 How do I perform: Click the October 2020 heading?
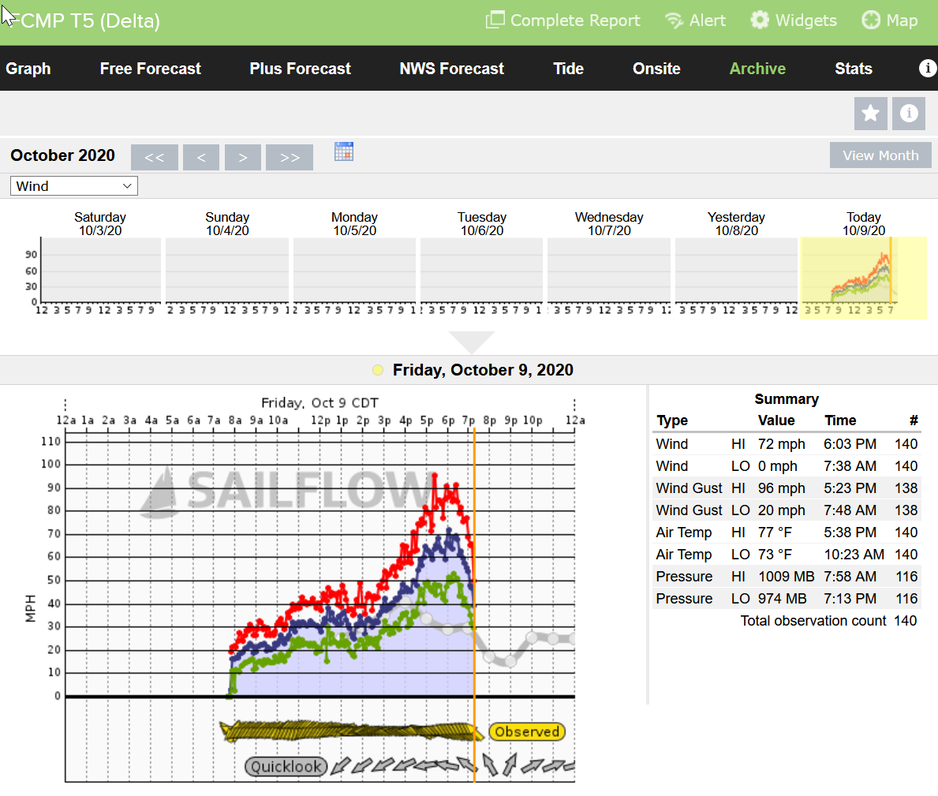pos(63,155)
